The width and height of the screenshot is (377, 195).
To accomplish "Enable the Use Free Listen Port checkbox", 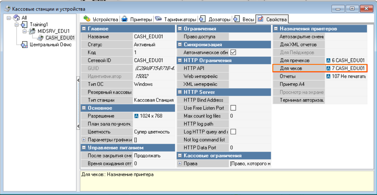I will 233,108.
